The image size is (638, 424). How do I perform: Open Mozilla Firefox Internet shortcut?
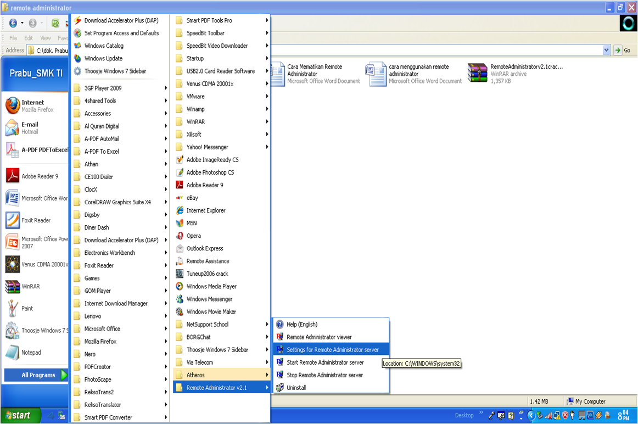36,106
